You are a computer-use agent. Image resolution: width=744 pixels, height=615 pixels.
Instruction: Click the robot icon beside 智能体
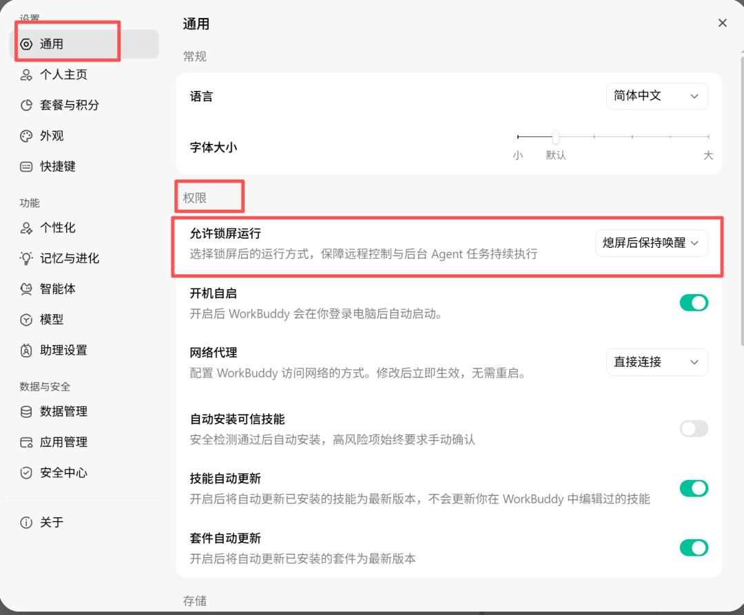[x=26, y=289]
